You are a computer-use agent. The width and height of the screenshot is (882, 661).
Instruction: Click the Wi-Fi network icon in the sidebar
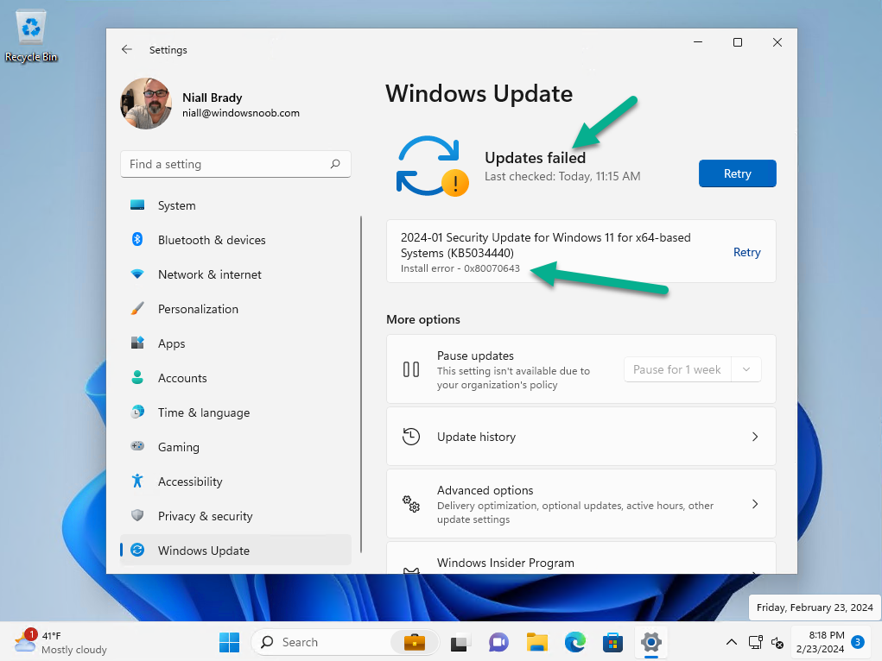pos(137,274)
